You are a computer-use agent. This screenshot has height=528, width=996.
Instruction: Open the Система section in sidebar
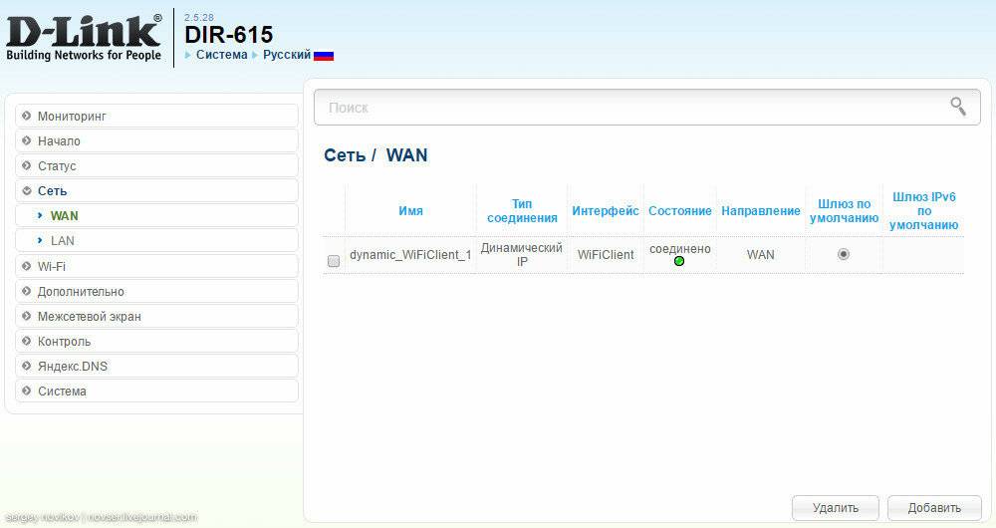click(x=156, y=392)
